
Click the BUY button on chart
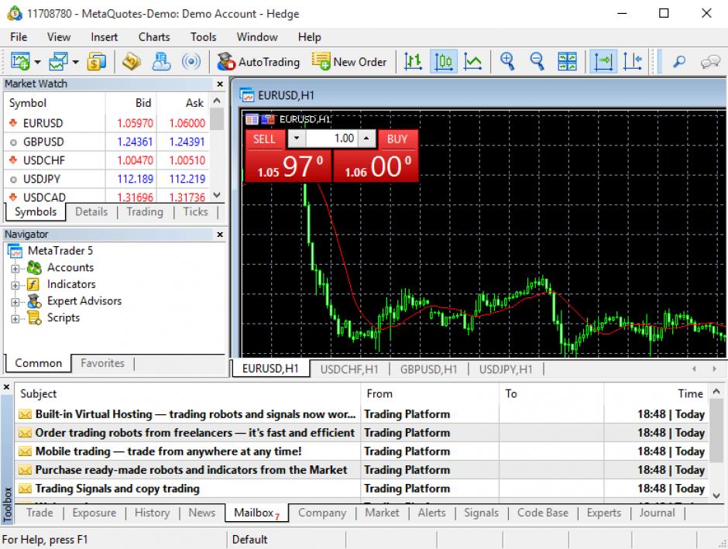click(x=397, y=139)
